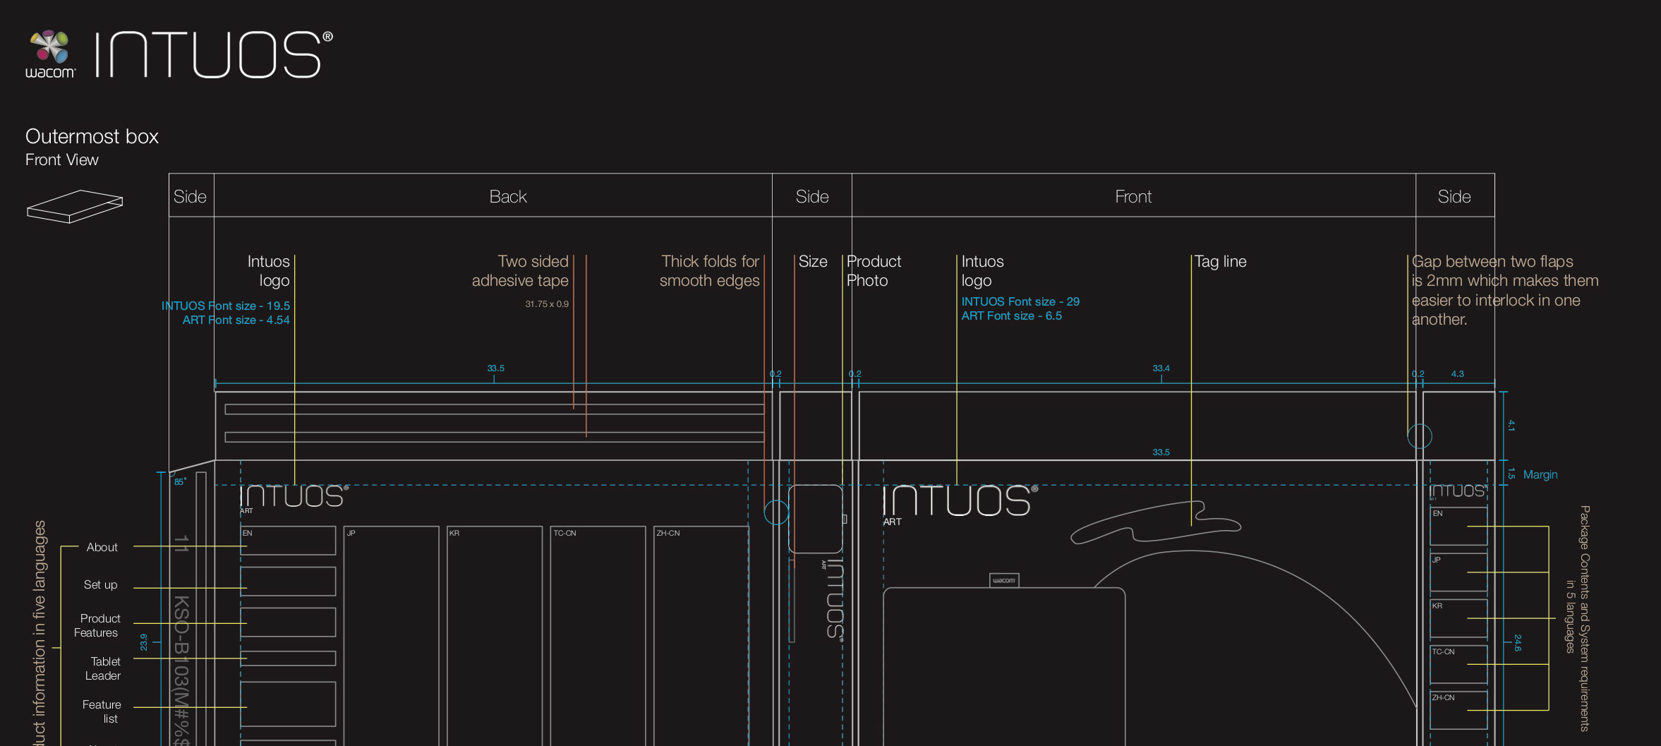Image resolution: width=1661 pixels, height=746 pixels.
Task: Select the 'Front' panel header
Action: pyautogui.click(x=1133, y=197)
